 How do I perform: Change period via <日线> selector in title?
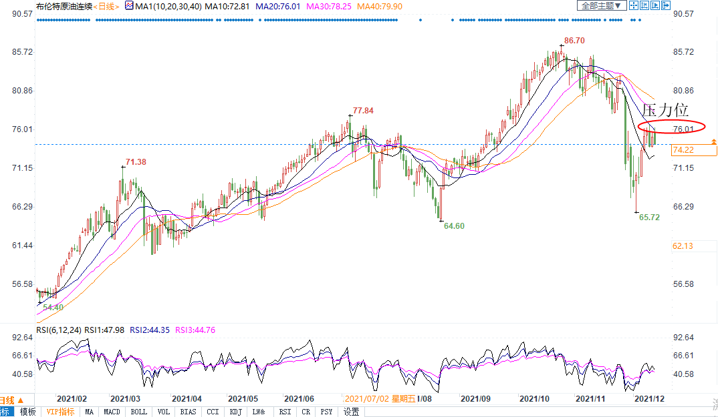pyautogui.click(x=106, y=6)
